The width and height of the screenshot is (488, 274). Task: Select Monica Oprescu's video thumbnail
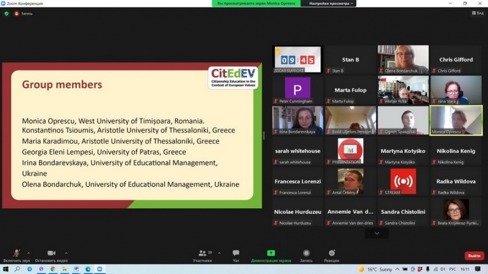tap(455, 120)
